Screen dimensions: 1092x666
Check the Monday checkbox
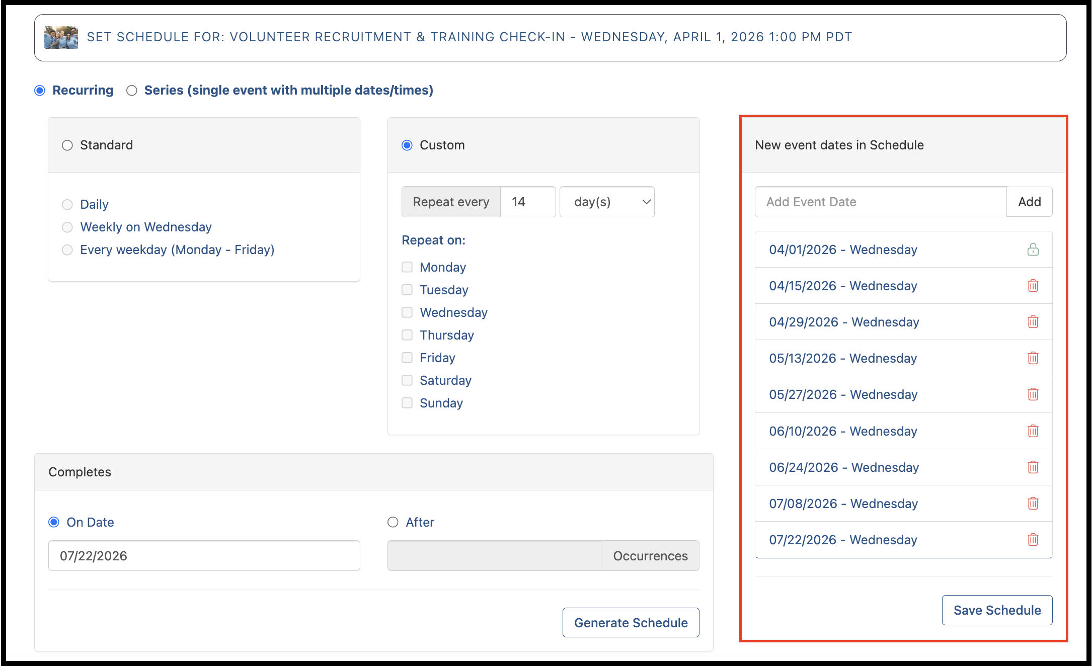coord(407,267)
